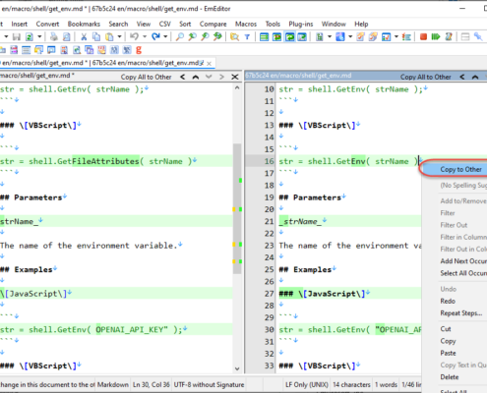Screen dimensions: 487x393
Task: Choose Delete in the context menu
Action: 450,377
